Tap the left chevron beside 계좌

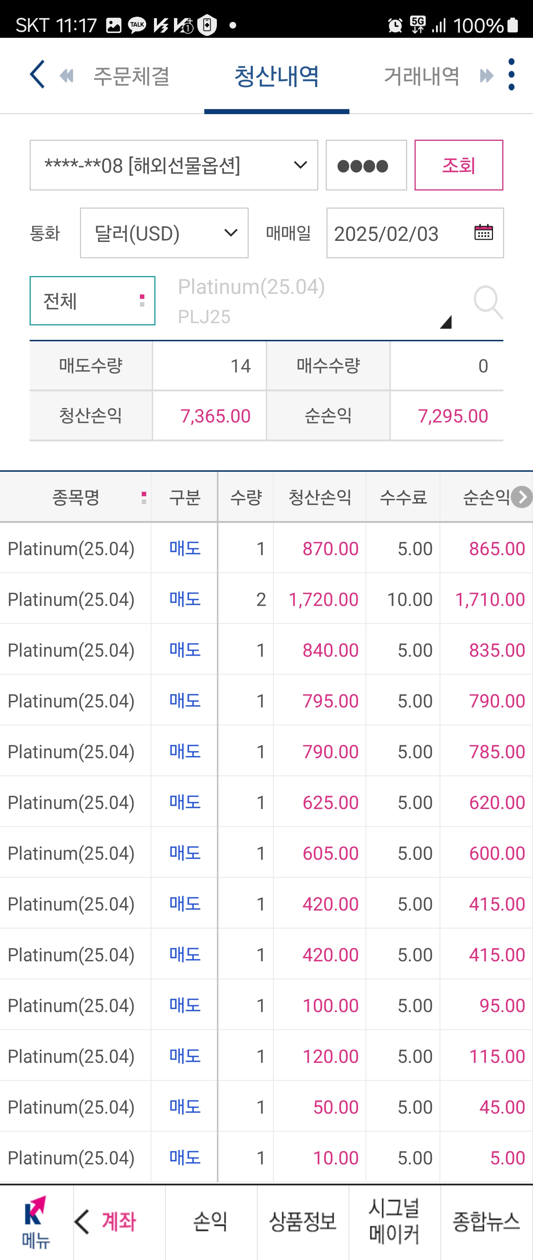82,1221
